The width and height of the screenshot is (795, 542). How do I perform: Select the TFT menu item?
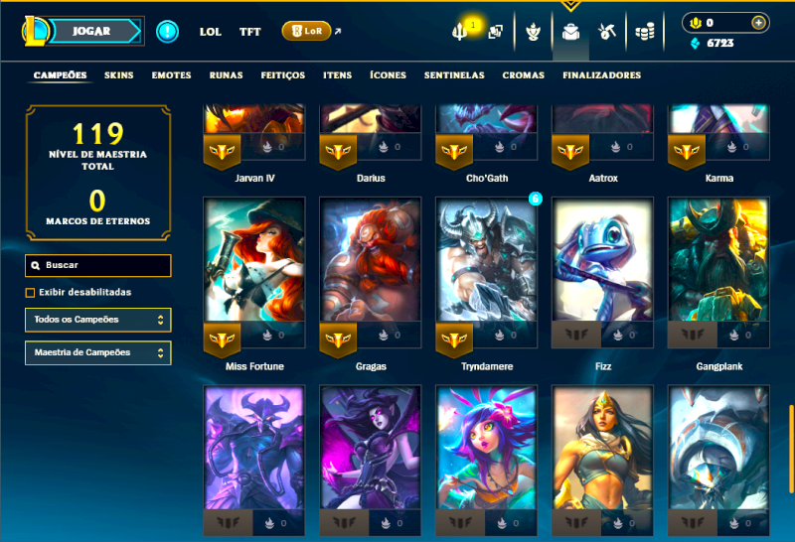coord(250,32)
